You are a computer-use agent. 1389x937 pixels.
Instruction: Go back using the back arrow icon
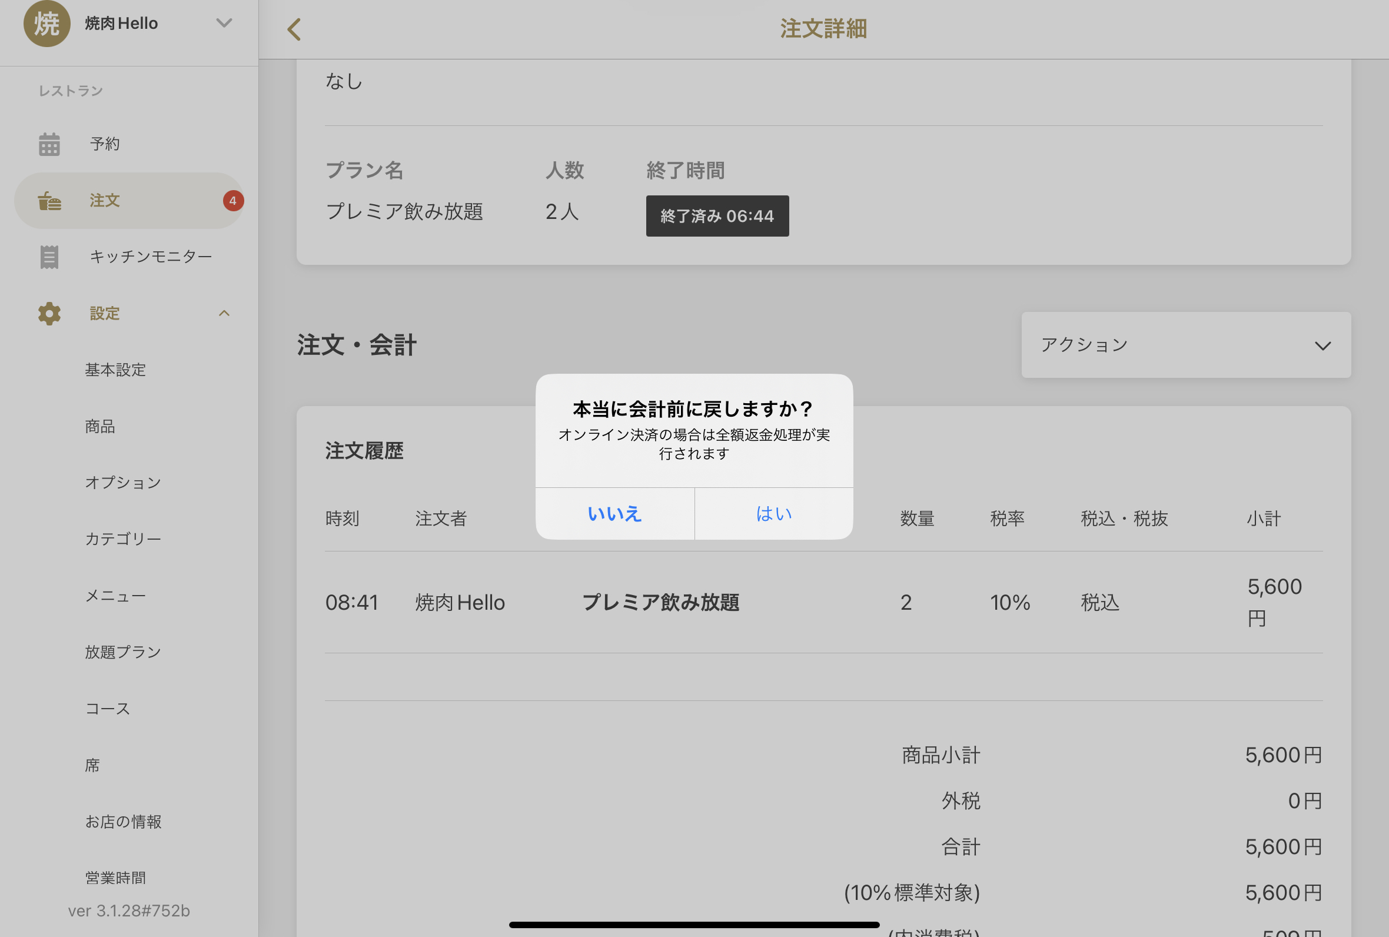click(x=293, y=29)
